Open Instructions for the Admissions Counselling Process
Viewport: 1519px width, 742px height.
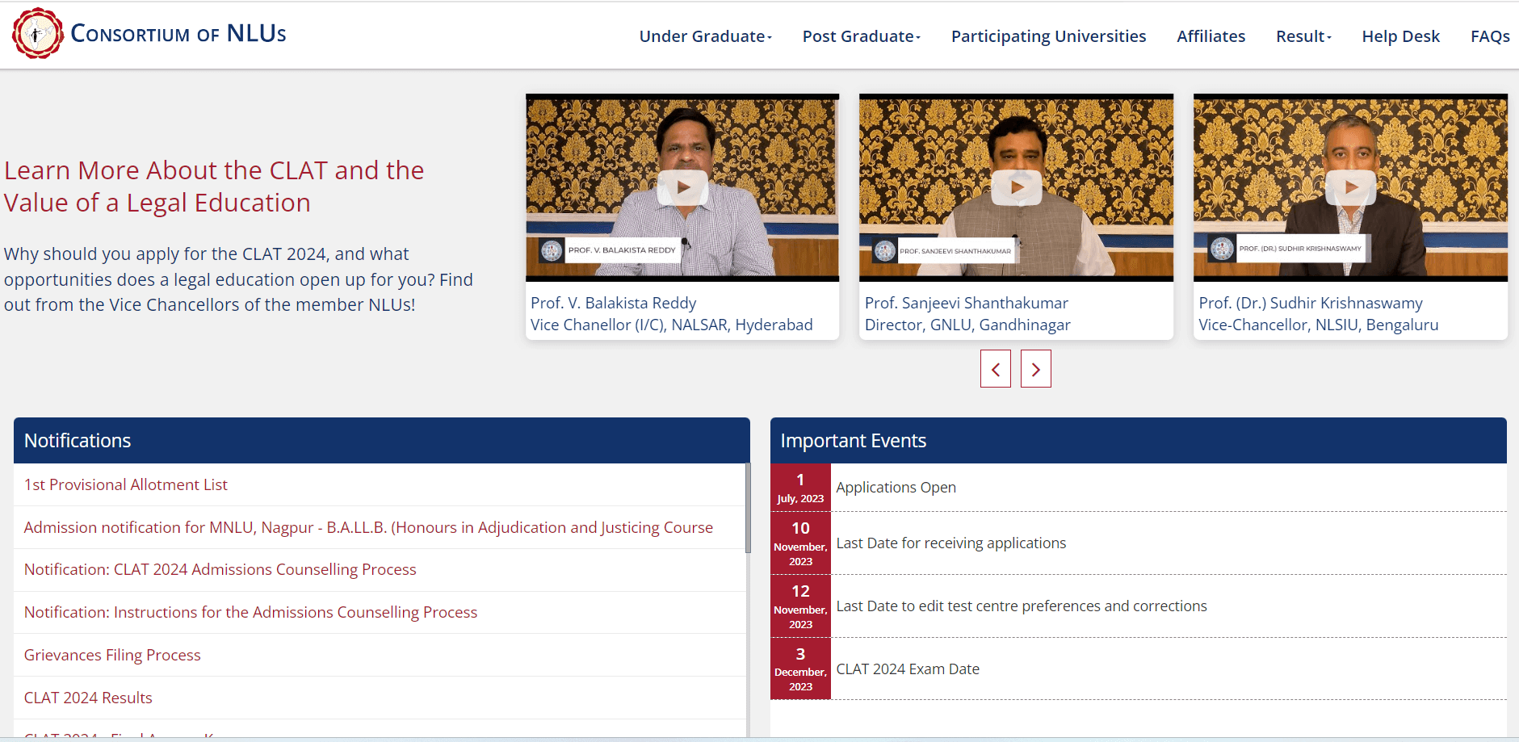click(250, 612)
